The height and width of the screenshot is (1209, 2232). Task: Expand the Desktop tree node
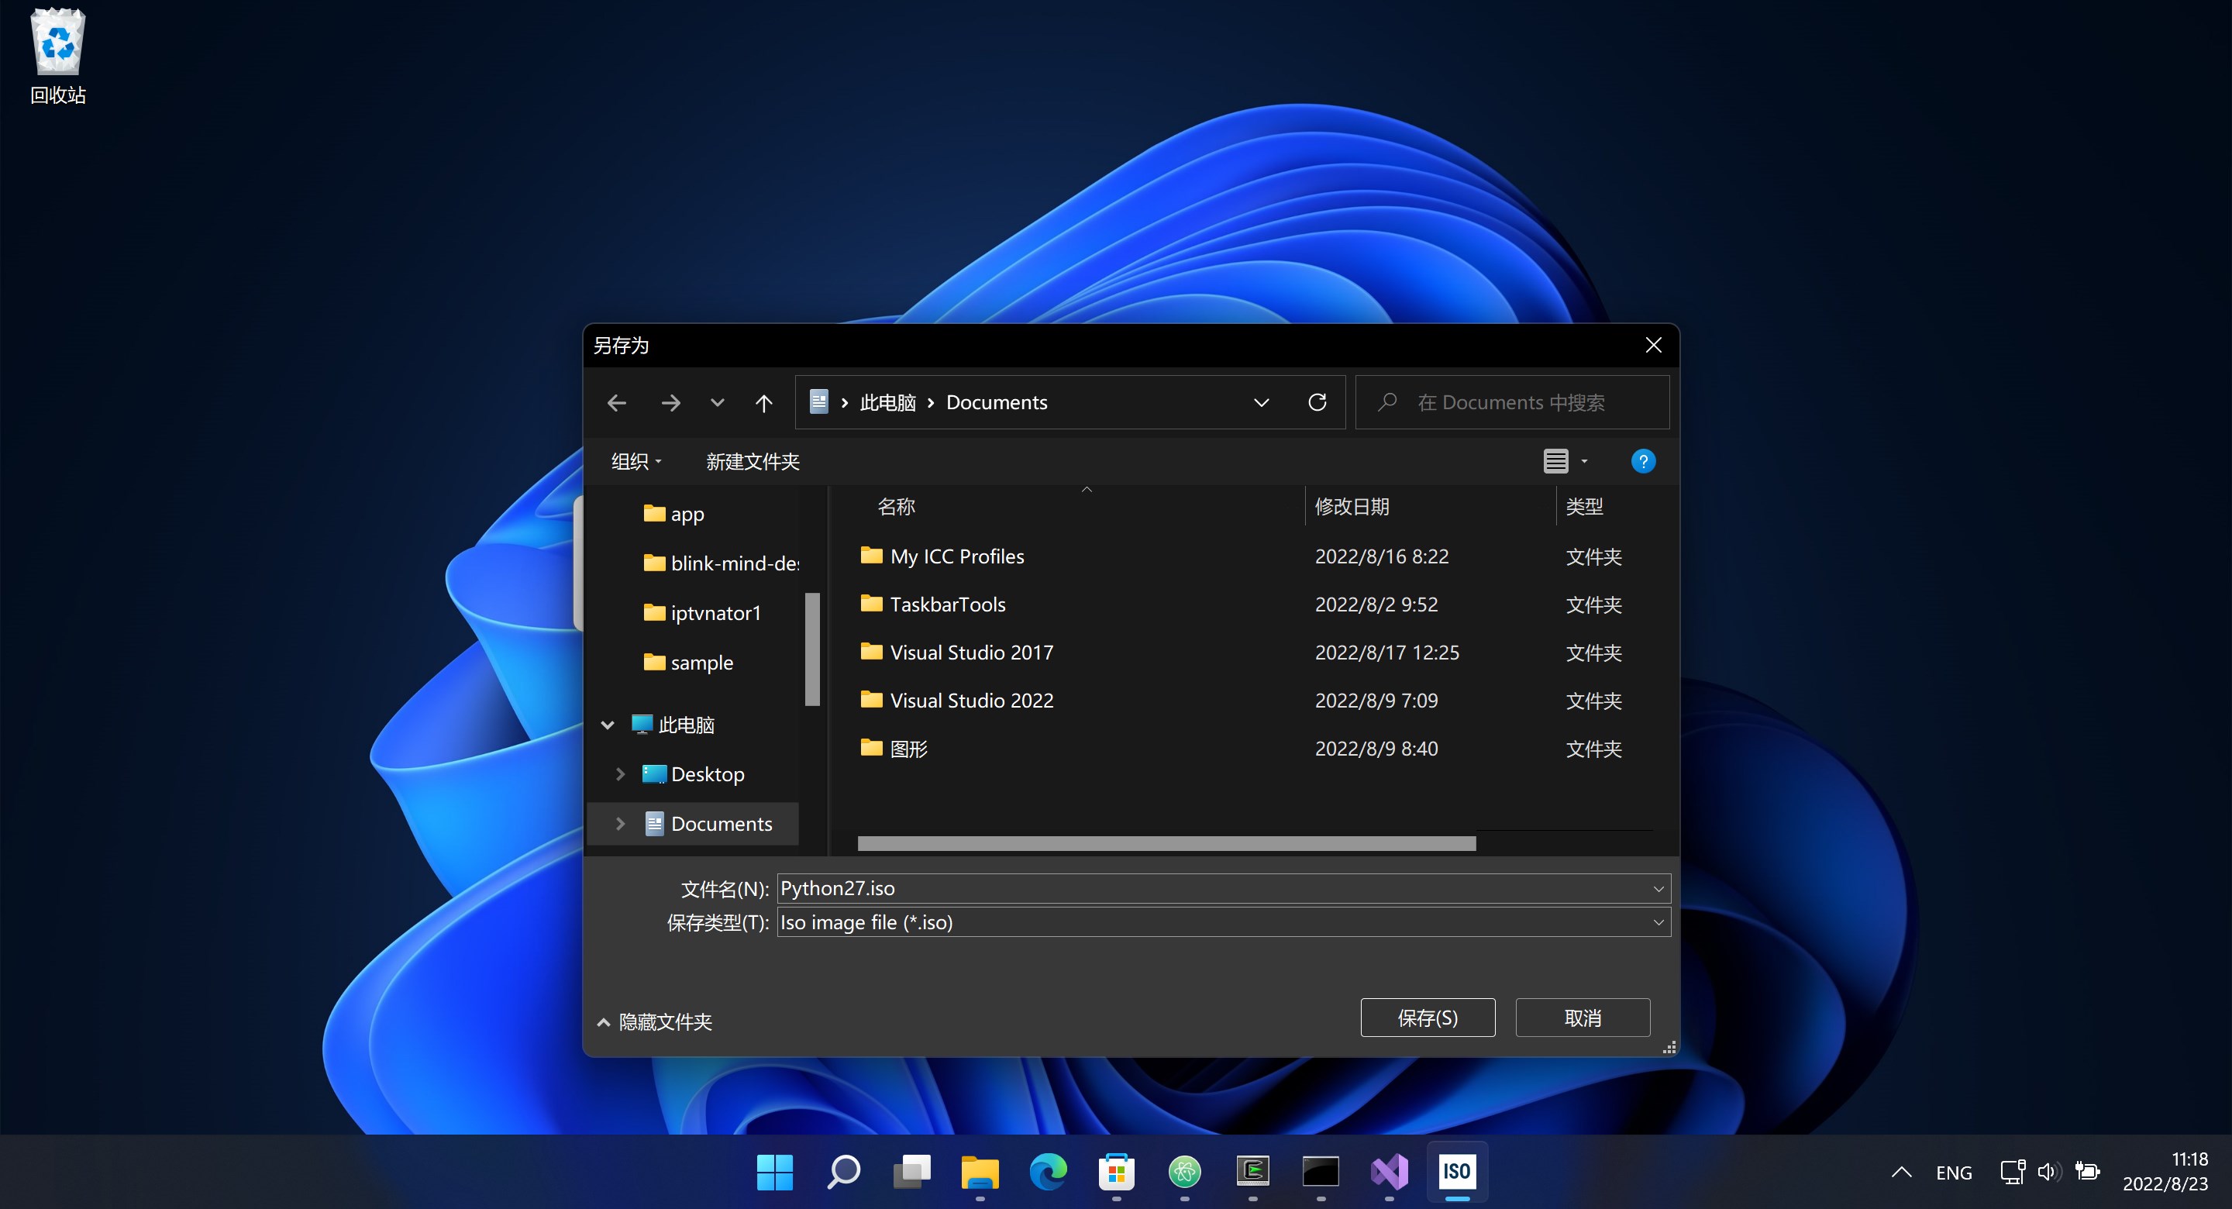point(620,774)
